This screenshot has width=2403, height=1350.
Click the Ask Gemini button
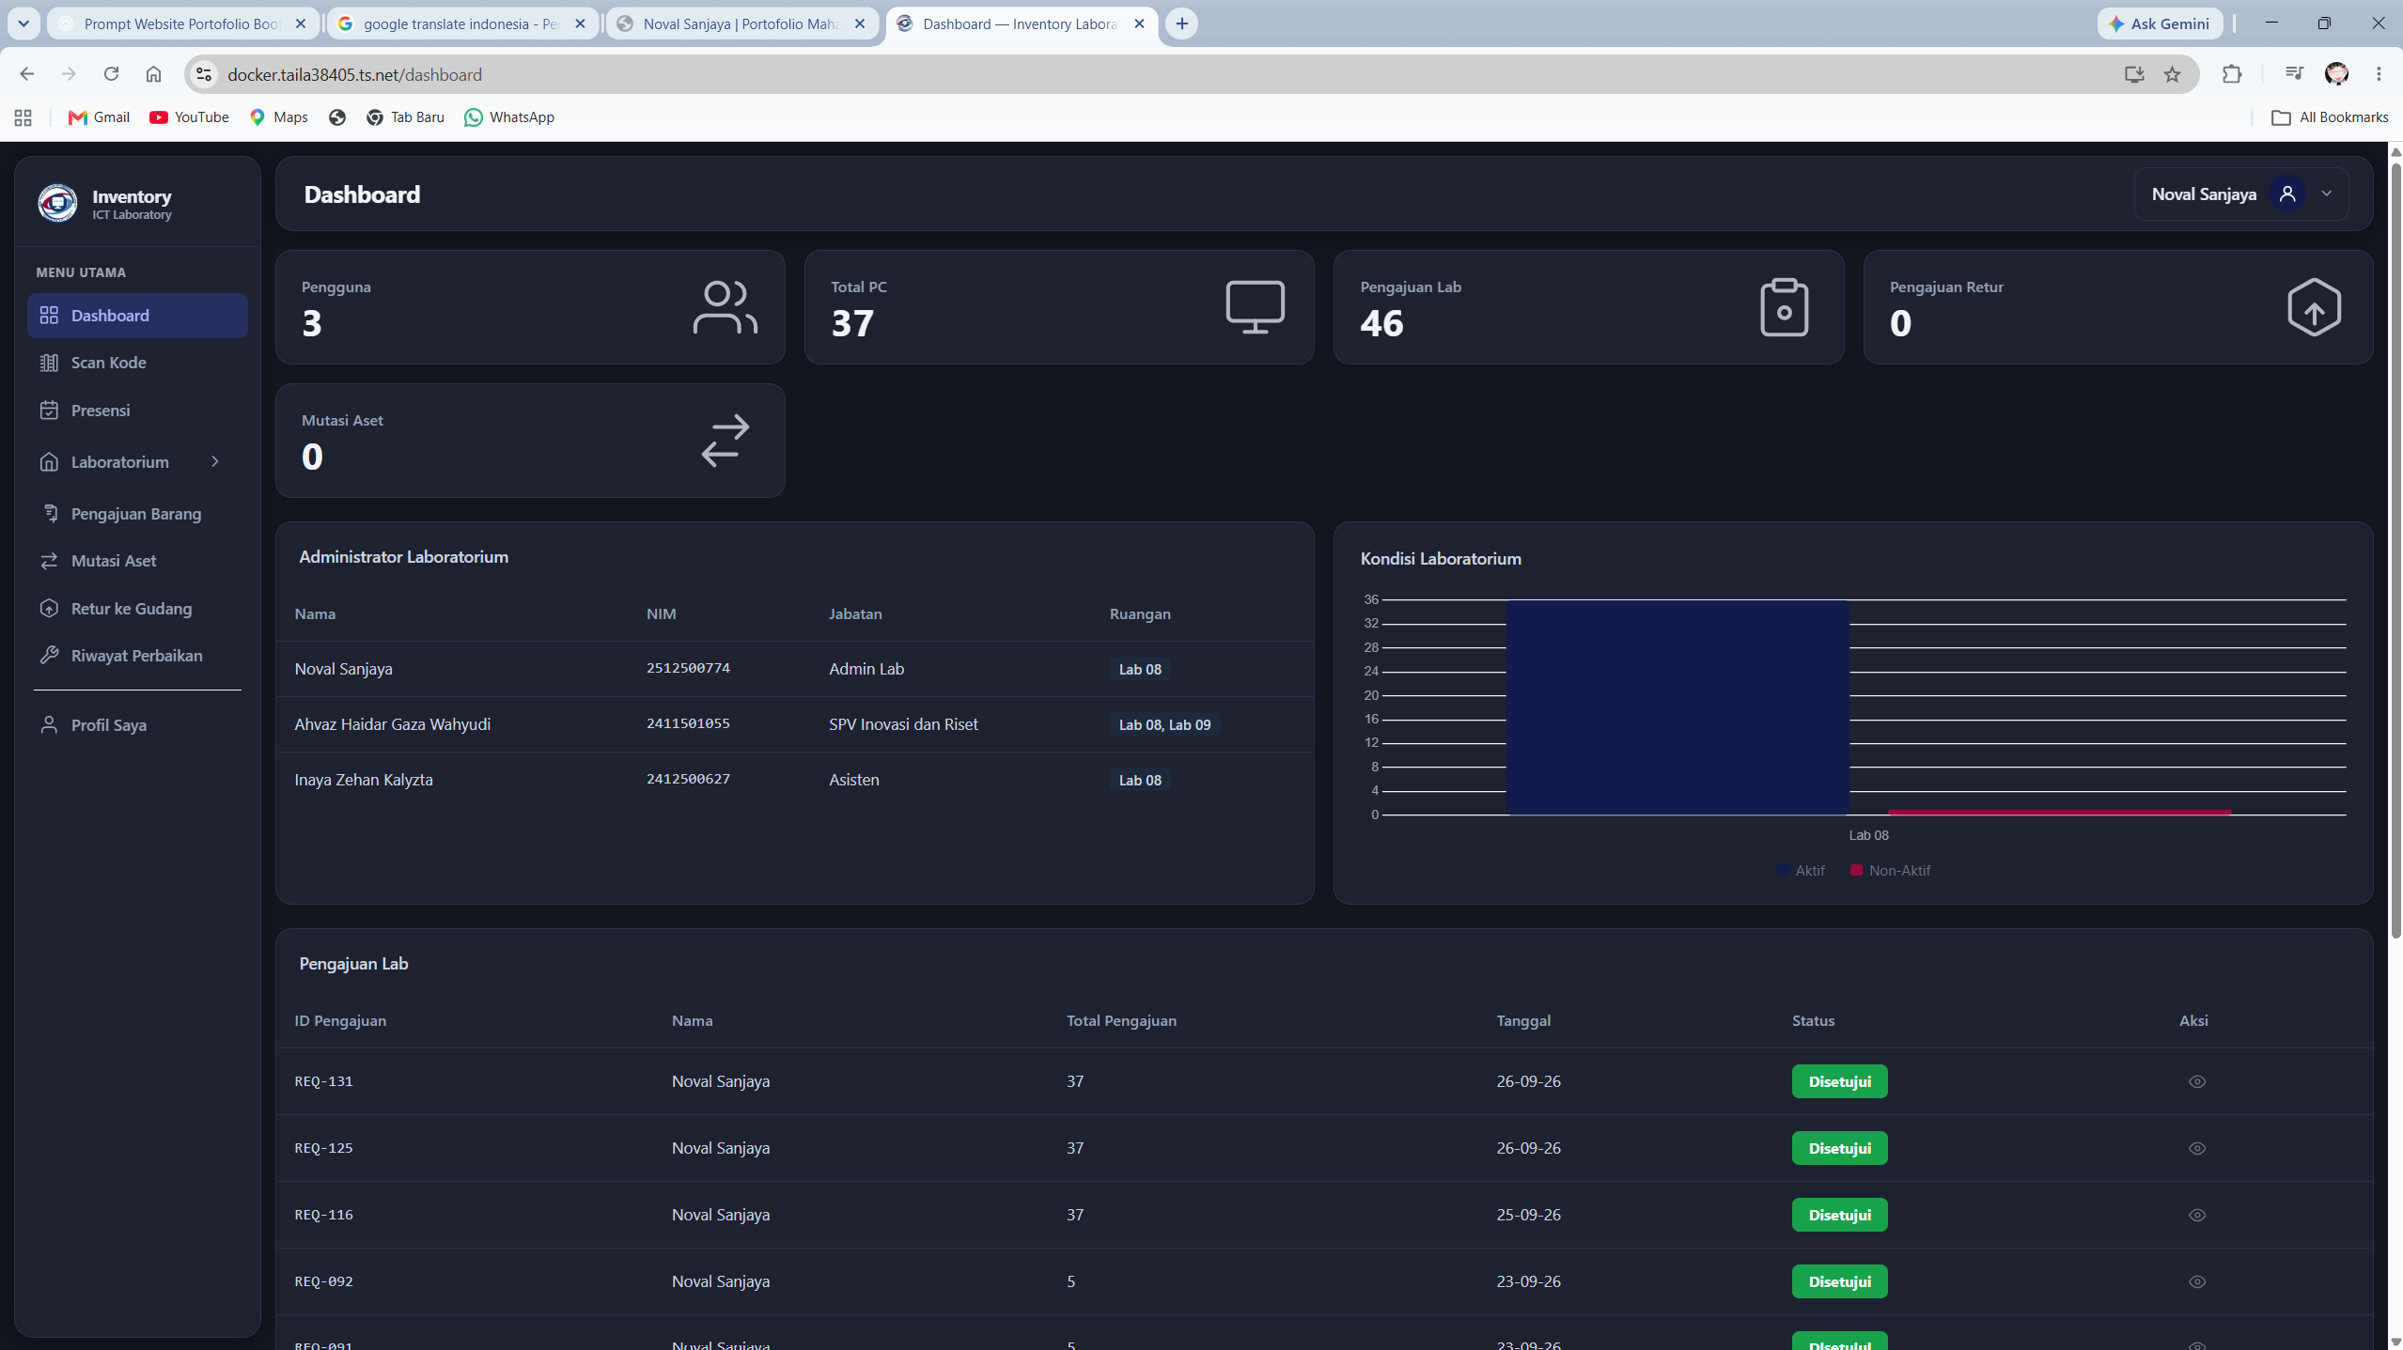click(x=2159, y=23)
